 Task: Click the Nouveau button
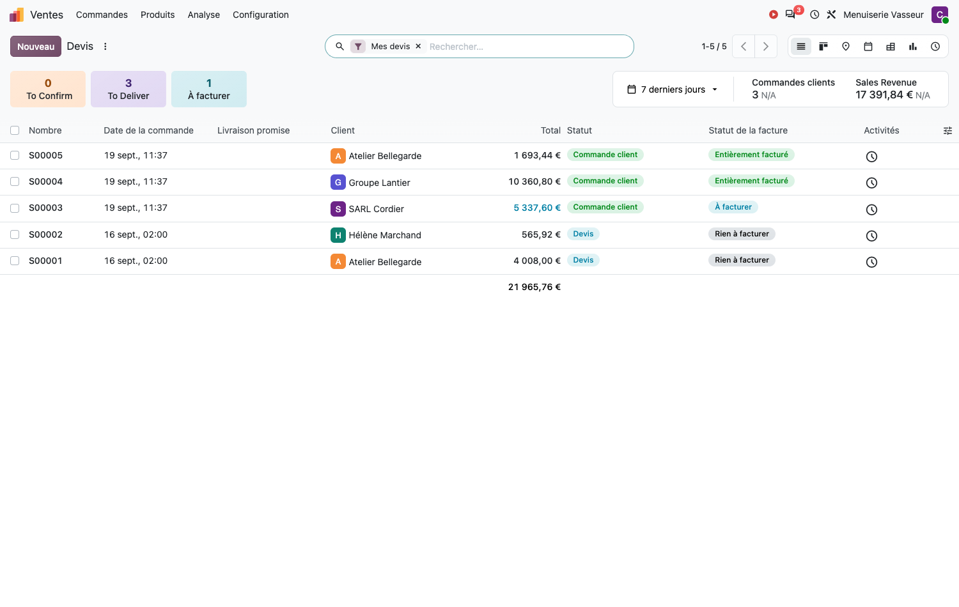[x=36, y=47]
